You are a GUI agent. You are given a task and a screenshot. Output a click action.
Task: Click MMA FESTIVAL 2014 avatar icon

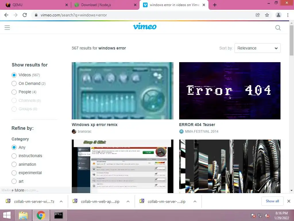pyautogui.click(x=181, y=131)
